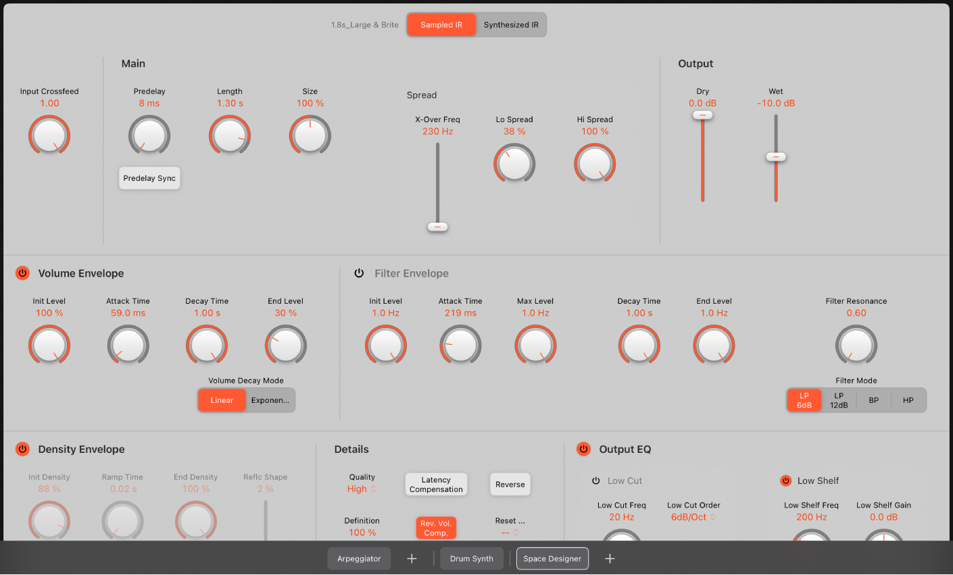This screenshot has height=575, width=953.
Task: Open the Quality dropdown set to High
Action: [x=362, y=487]
